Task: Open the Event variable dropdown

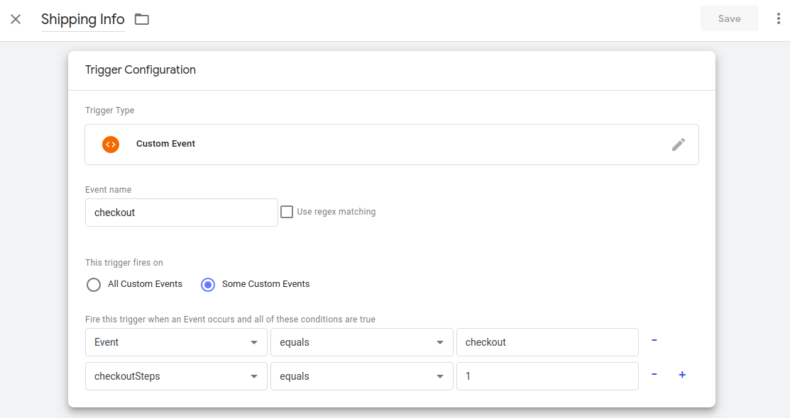Action: (176, 342)
